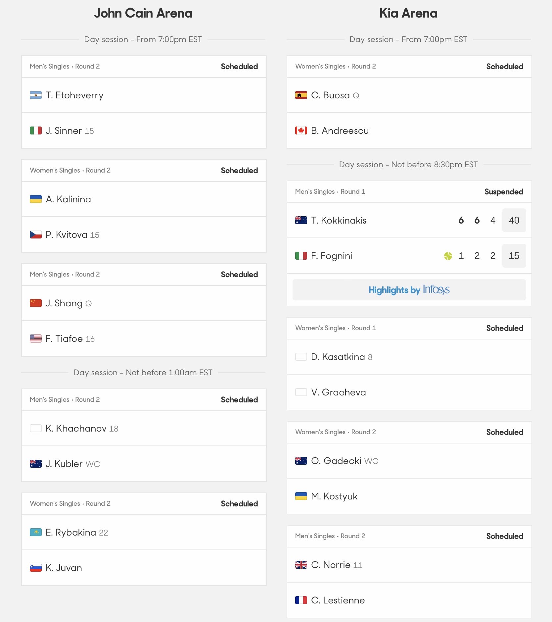The width and height of the screenshot is (552, 622).
Task: Click the tennis ball serve indicator by Fognini
Action: (448, 256)
